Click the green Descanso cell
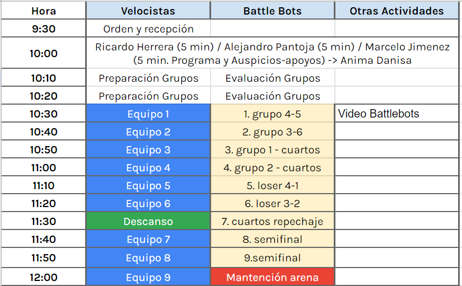This screenshot has height=286, width=462. click(x=148, y=221)
